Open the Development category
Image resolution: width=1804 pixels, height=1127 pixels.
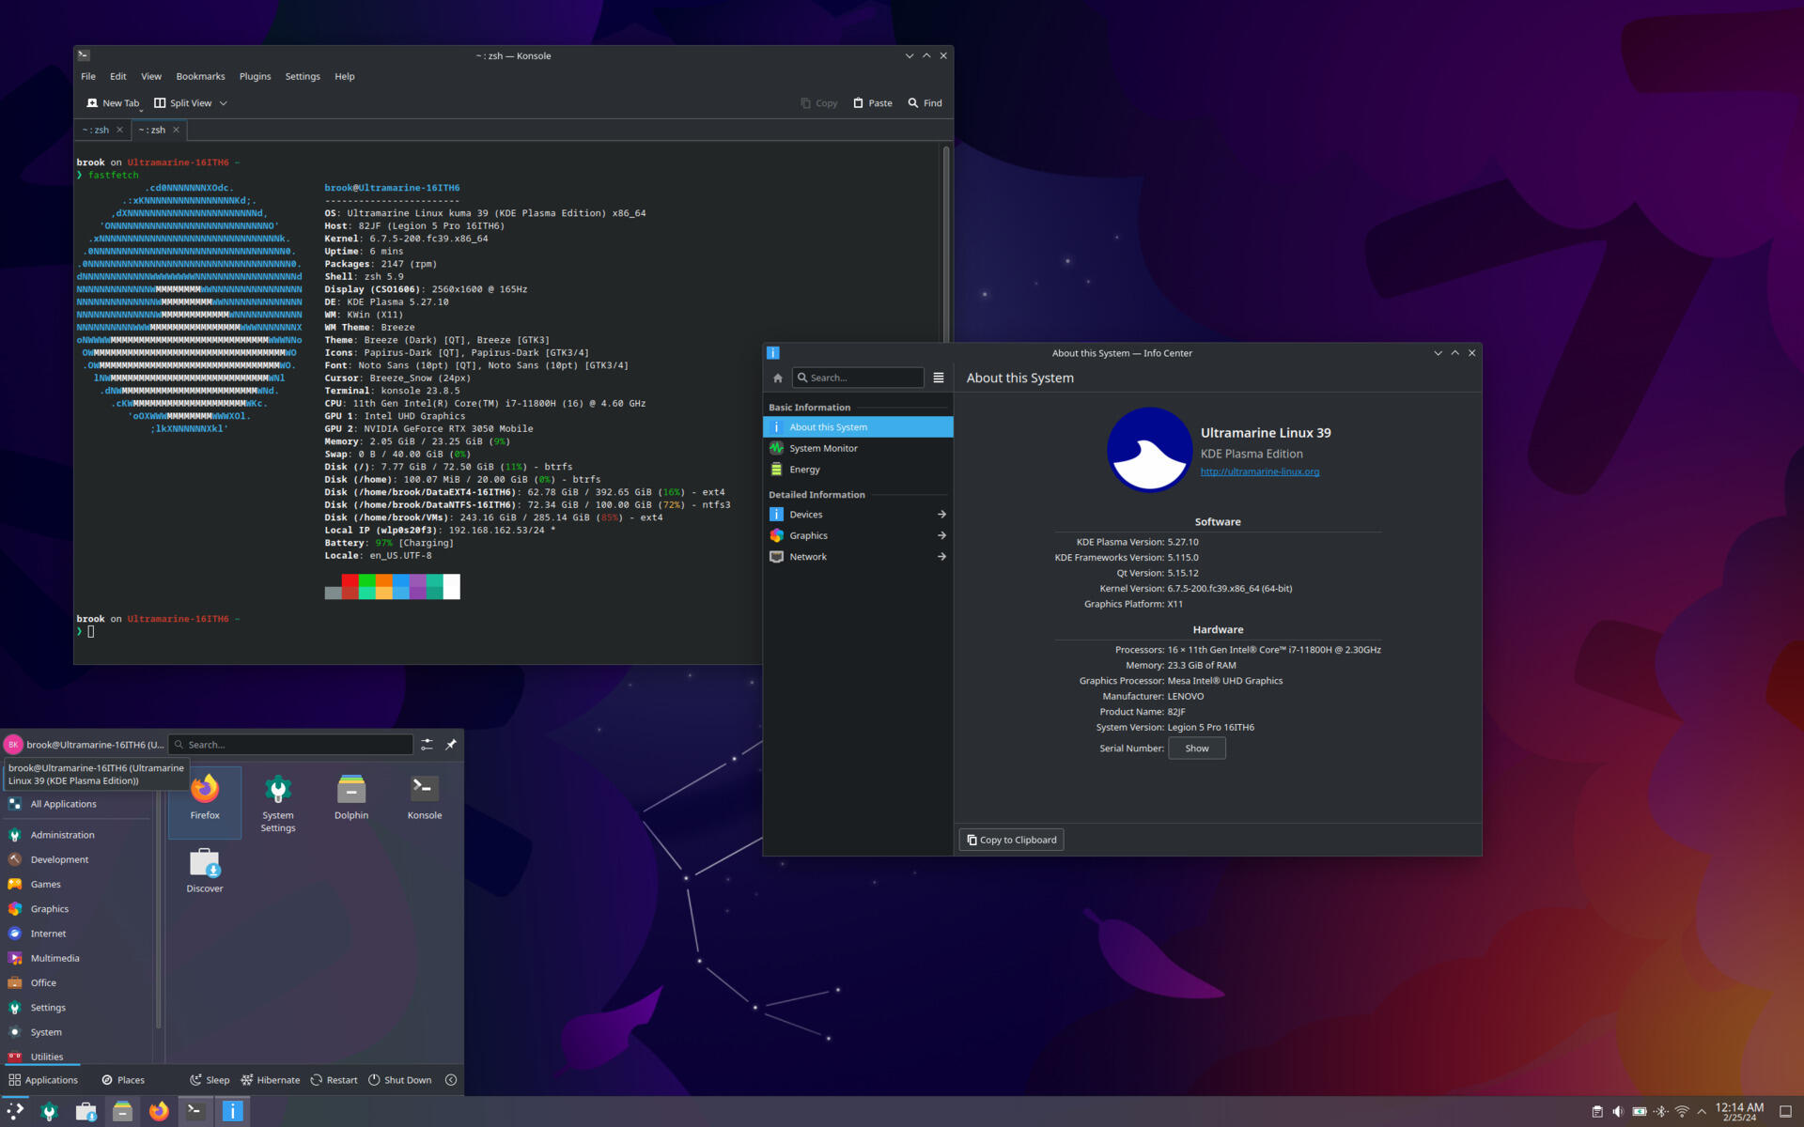coord(77,859)
